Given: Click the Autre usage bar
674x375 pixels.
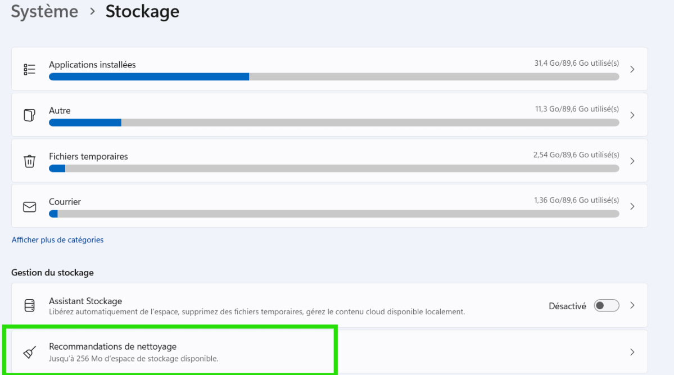Looking at the screenshot, I should [x=334, y=123].
